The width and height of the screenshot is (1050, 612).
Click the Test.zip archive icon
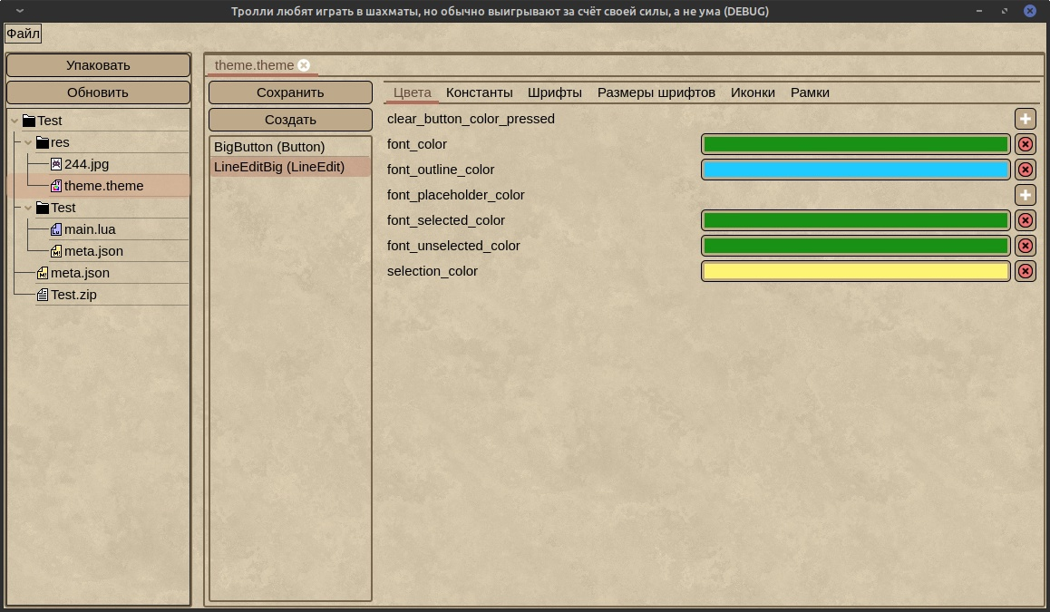[x=43, y=295]
